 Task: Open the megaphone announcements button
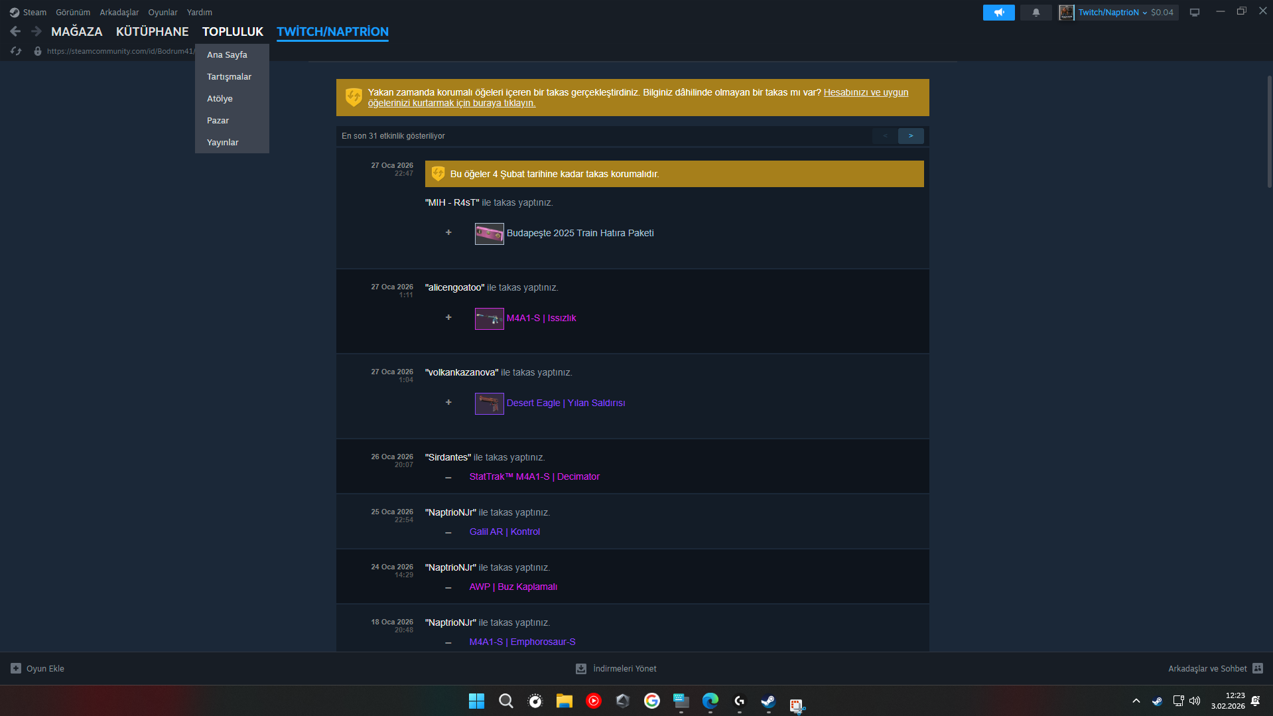click(998, 12)
